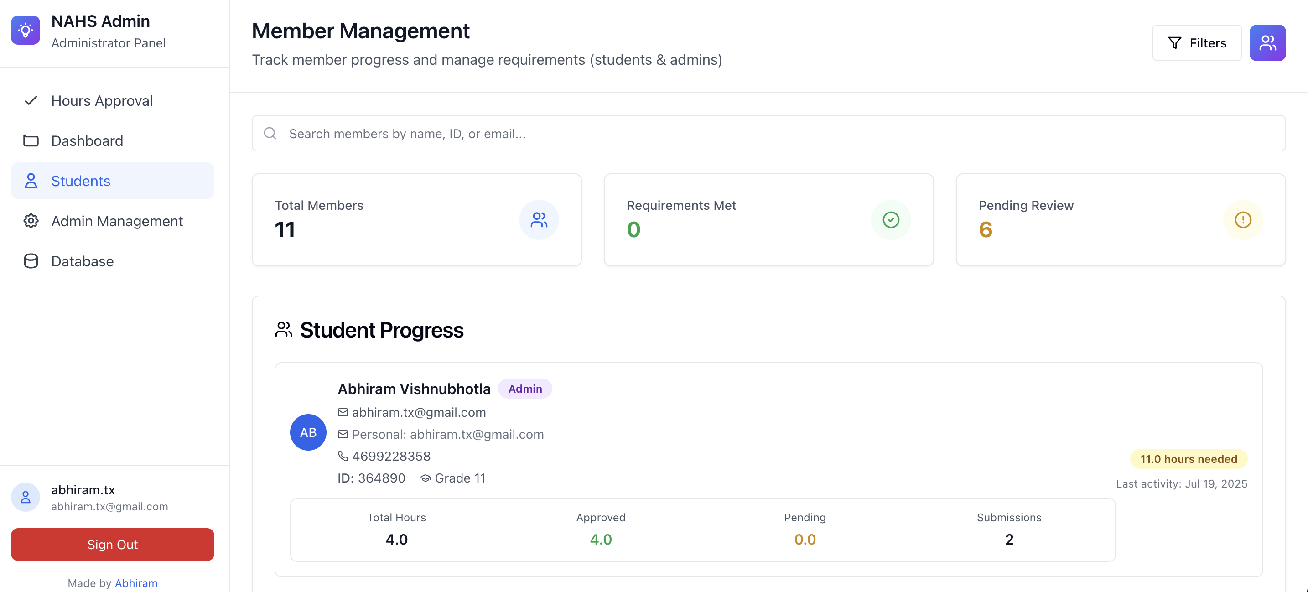Go to Dashboard page
This screenshot has width=1308, height=592.
(x=87, y=140)
